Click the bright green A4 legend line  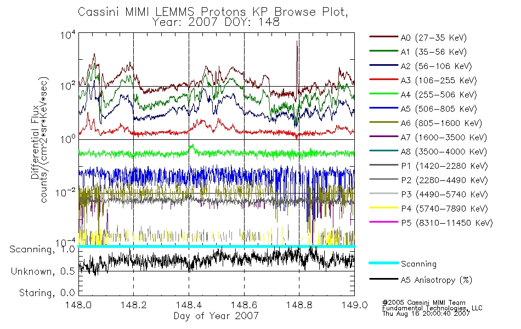(x=384, y=94)
